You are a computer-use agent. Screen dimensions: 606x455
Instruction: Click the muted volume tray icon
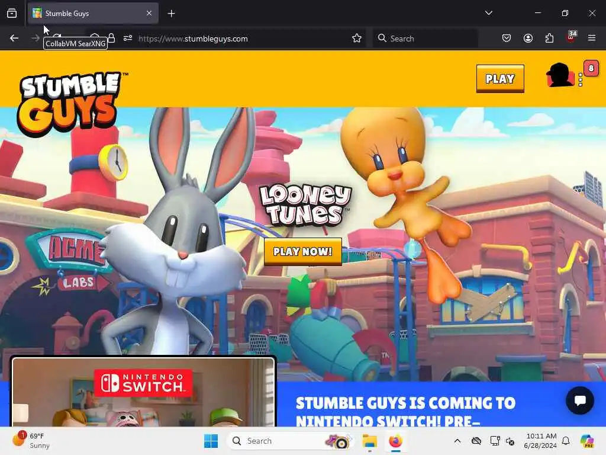510,441
